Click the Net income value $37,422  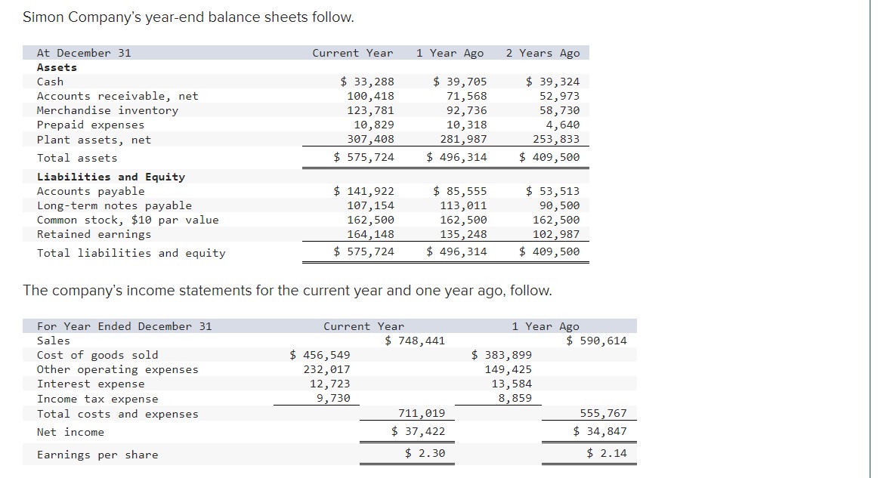(417, 431)
